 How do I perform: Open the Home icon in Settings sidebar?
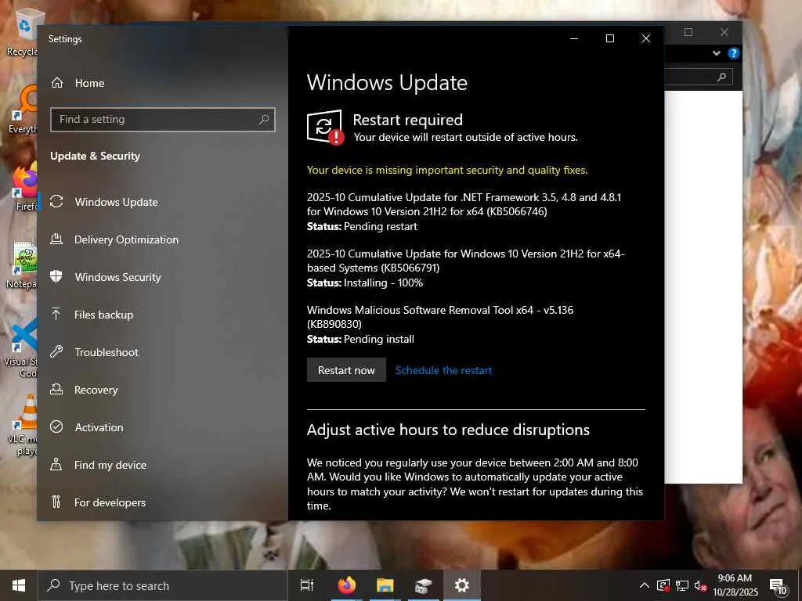(57, 83)
